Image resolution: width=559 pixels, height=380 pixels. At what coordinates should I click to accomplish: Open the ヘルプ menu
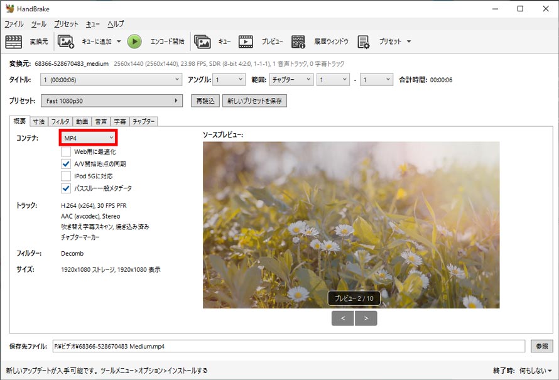click(116, 24)
